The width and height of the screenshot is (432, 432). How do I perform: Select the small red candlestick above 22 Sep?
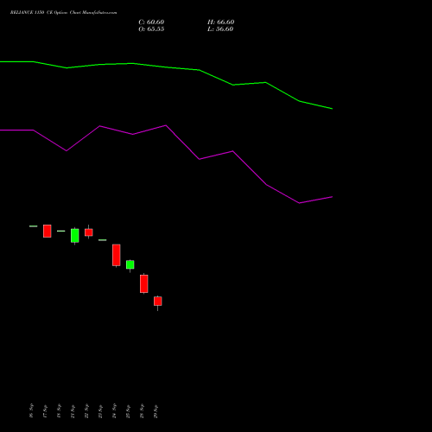[x=89, y=232]
